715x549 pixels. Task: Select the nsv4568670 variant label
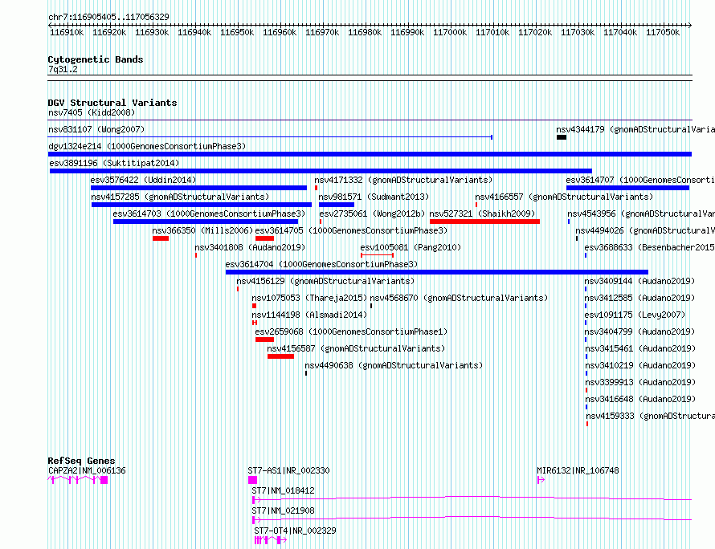click(459, 298)
